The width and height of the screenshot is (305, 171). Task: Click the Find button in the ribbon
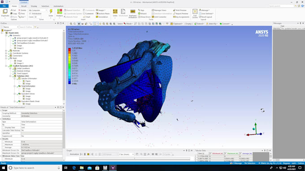pyautogui.click(x=22, y=13)
